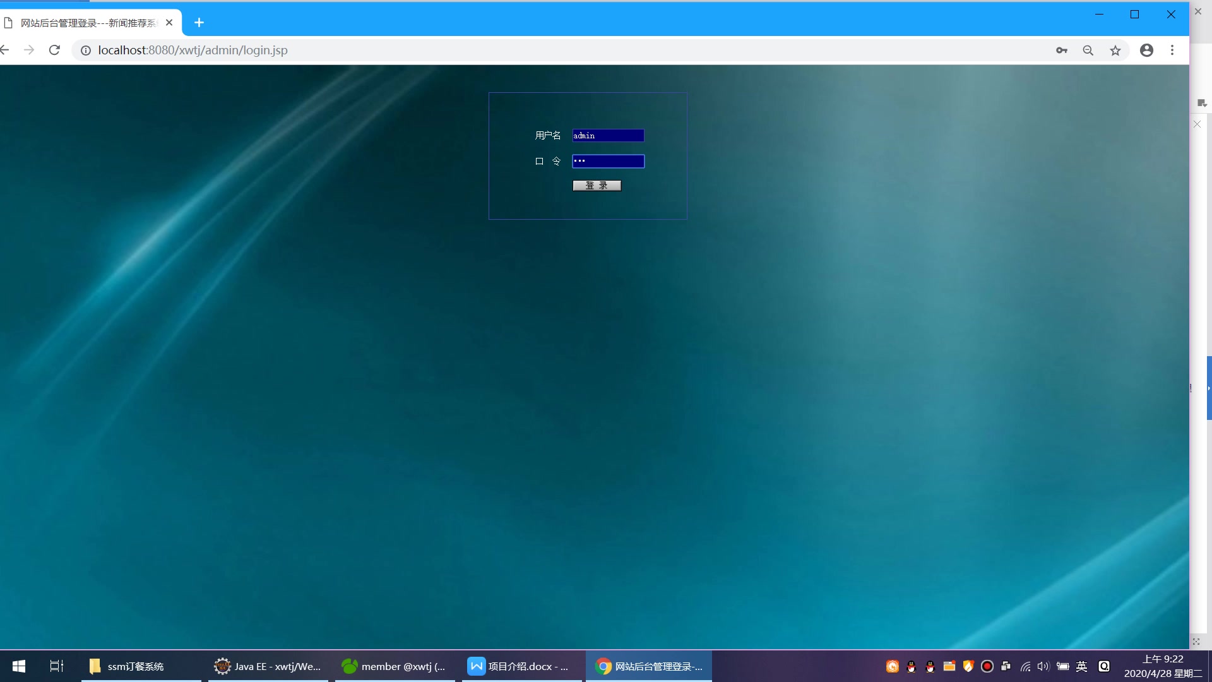This screenshot has height=682, width=1212.
Task: Click the QQ penguin beside the orange window icon
Action: 930,666
